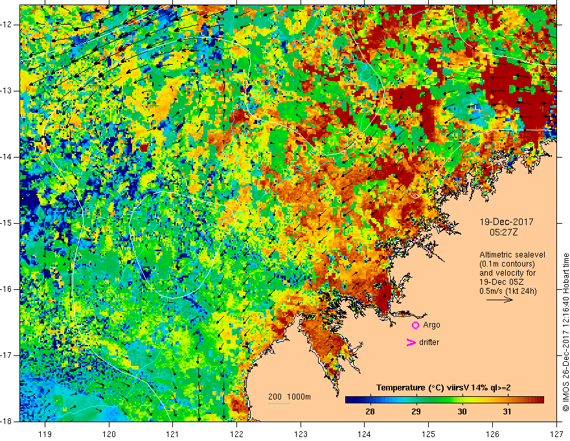Click latitude axis label -18
Viewport: 570px width, 441px height.
(6, 422)
